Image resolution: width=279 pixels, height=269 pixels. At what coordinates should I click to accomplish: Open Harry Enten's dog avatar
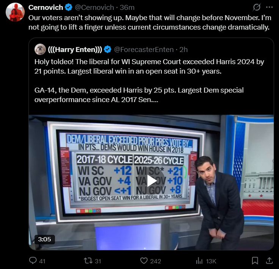click(40, 49)
